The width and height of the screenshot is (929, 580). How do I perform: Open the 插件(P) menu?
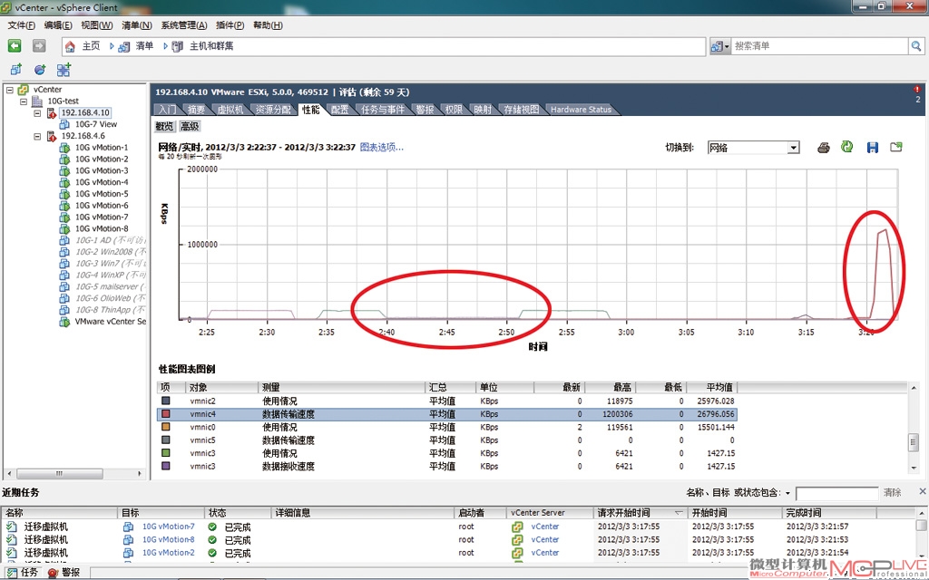pyautogui.click(x=230, y=25)
